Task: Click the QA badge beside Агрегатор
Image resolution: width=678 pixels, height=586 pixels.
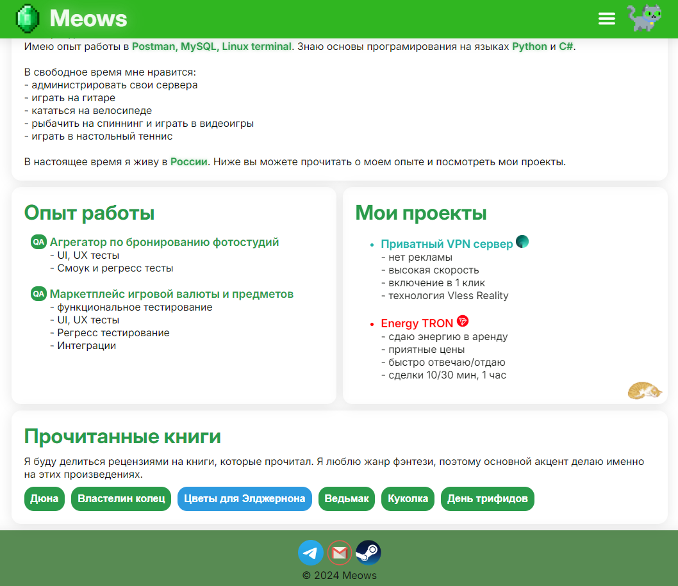Action: [x=38, y=242]
